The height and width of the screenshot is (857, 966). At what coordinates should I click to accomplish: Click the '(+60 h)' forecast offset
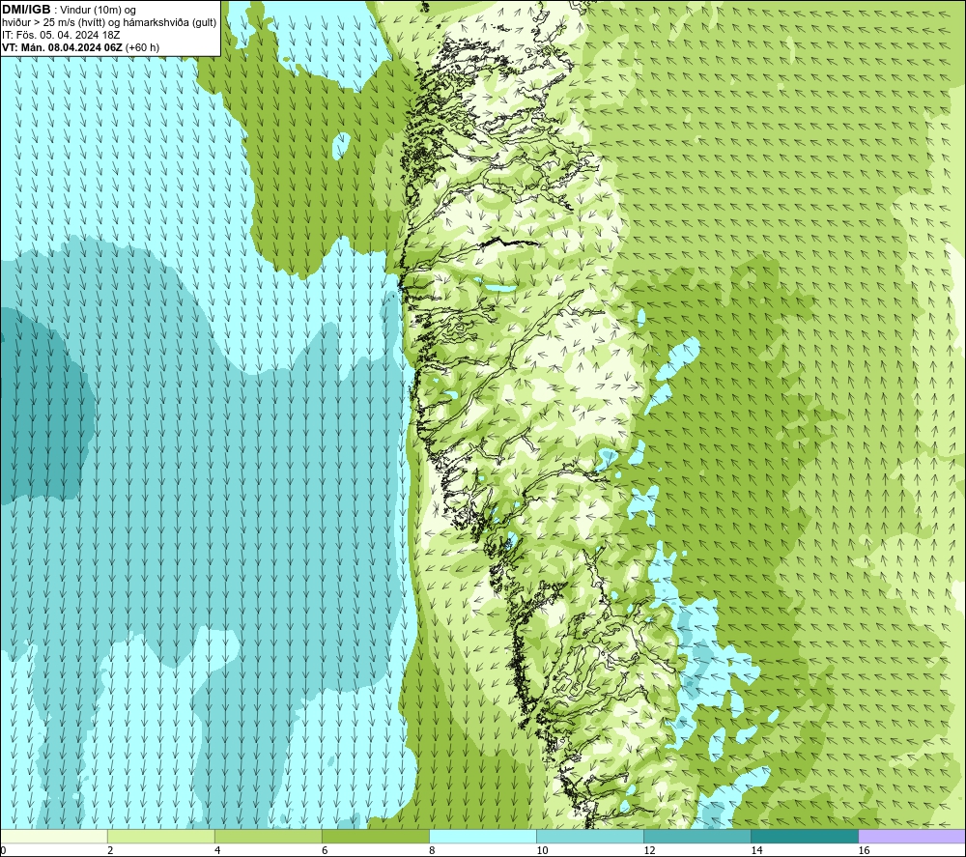point(142,47)
